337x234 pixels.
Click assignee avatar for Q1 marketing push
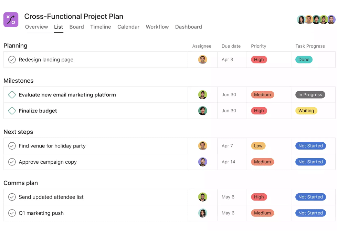click(203, 213)
